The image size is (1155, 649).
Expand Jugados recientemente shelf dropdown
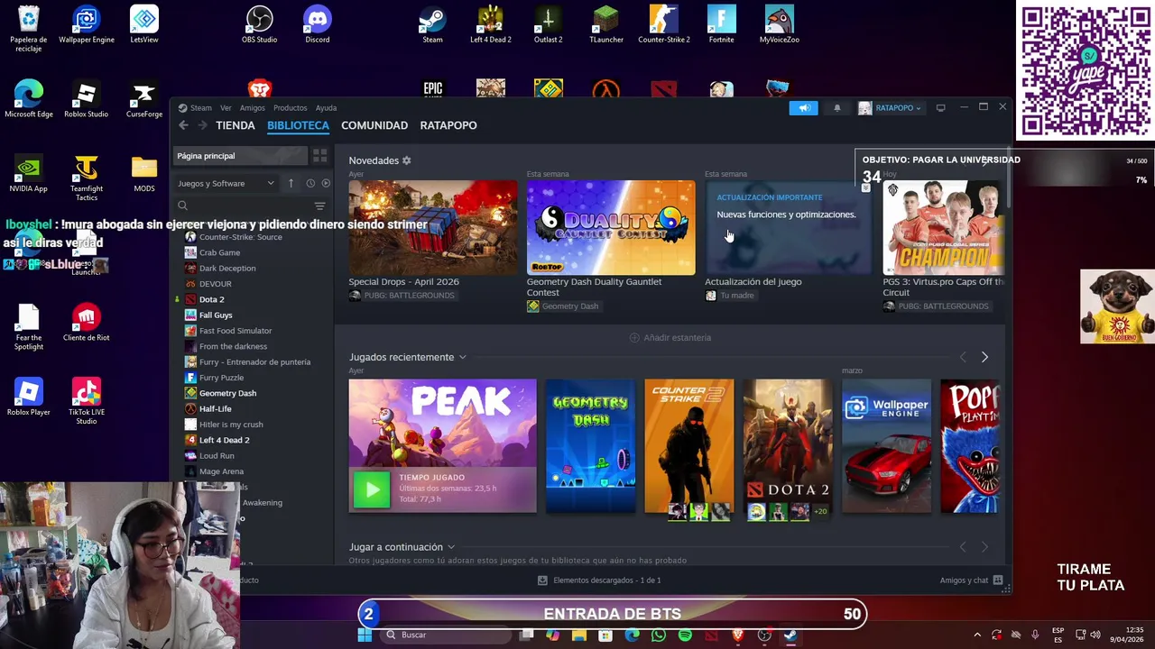pyautogui.click(x=462, y=357)
